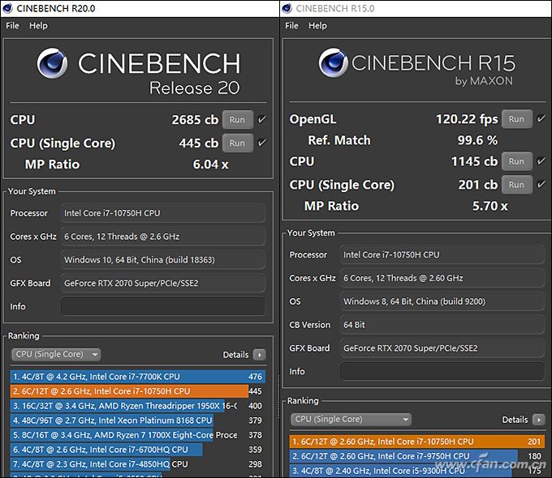Click the empty Info field in R15 window
This screenshot has height=478, width=552.
442,371
